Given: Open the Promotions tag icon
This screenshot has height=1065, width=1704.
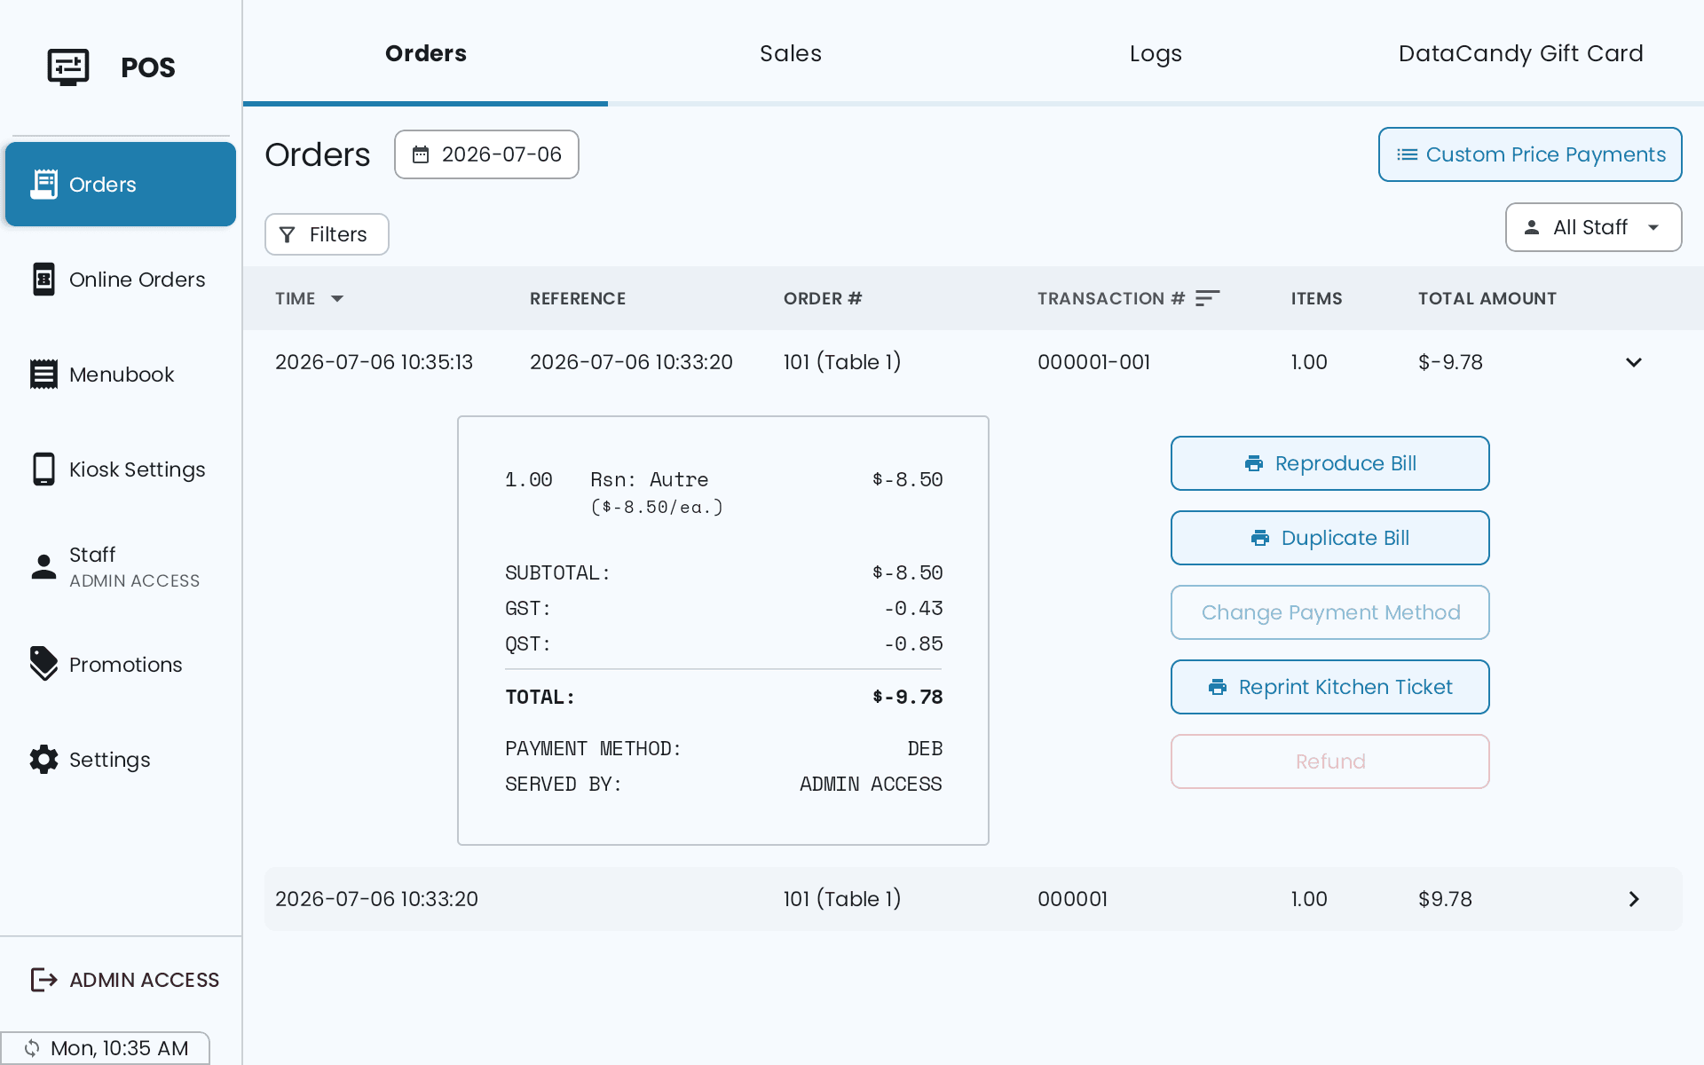Looking at the screenshot, I should click(x=43, y=664).
